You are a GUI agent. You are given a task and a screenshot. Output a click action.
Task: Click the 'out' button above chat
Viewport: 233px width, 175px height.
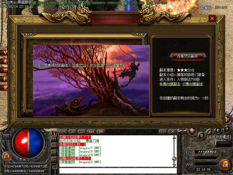(x=163, y=132)
